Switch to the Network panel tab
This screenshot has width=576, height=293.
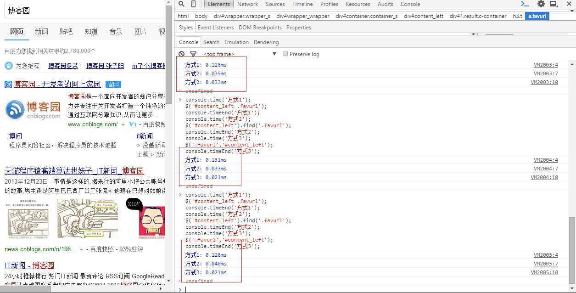(x=248, y=4)
